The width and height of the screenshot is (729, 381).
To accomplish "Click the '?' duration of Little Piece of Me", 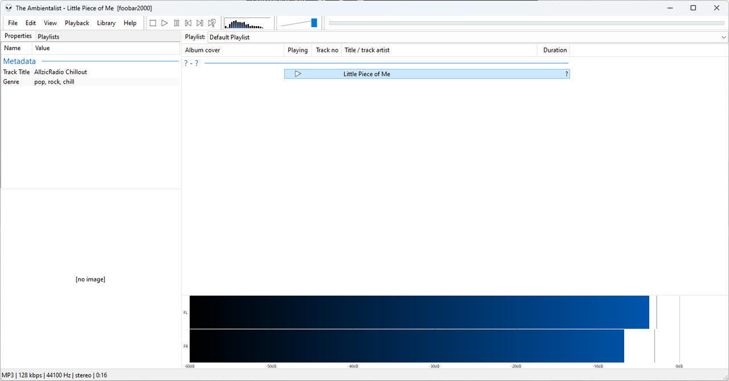I will click(567, 74).
